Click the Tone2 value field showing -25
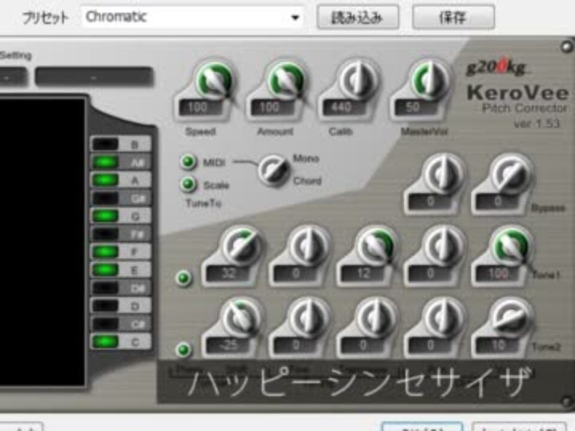The height and width of the screenshot is (431, 575). (x=228, y=345)
